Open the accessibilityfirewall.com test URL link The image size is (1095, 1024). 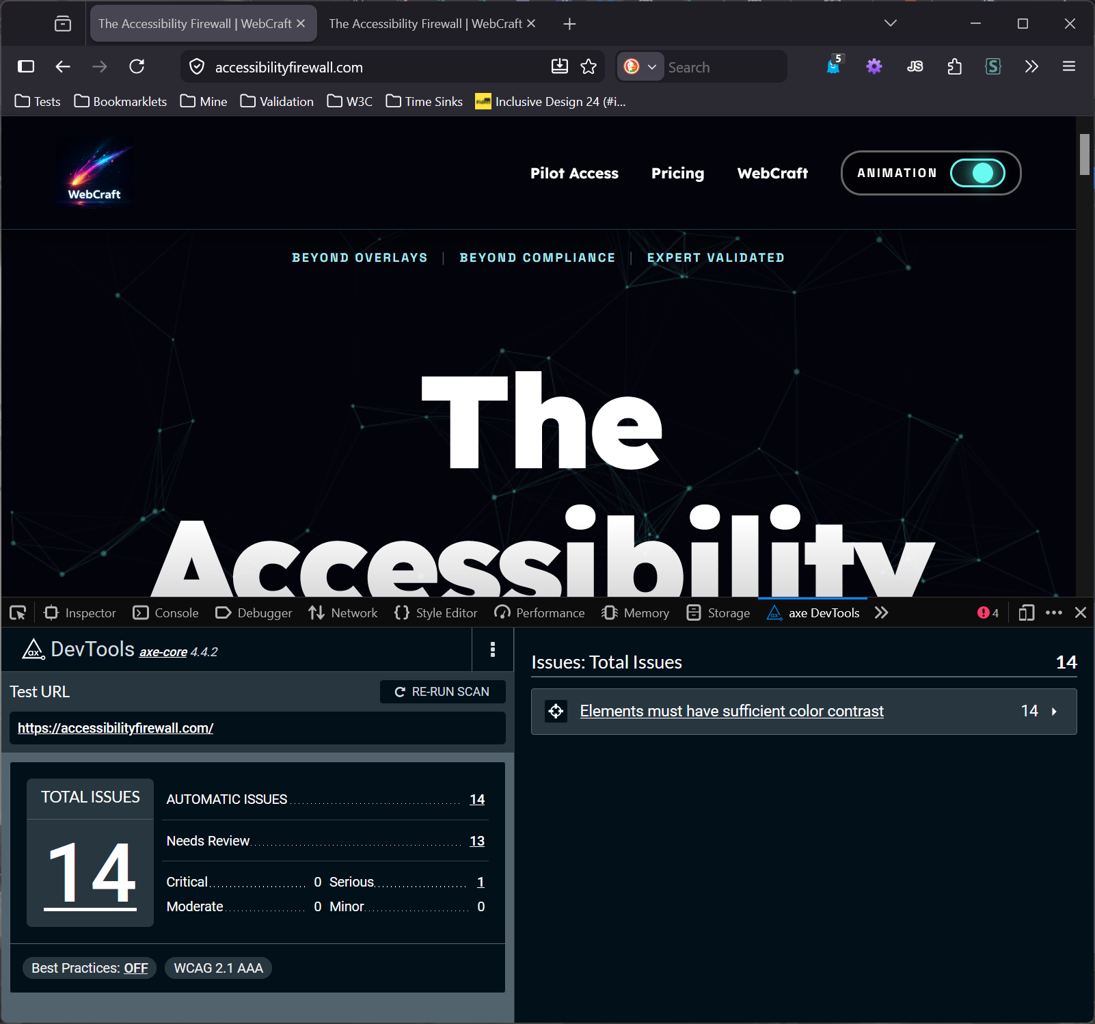(116, 728)
